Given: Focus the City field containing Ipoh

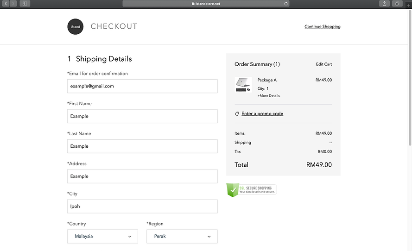Looking at the screenshot, I should 142,207.
